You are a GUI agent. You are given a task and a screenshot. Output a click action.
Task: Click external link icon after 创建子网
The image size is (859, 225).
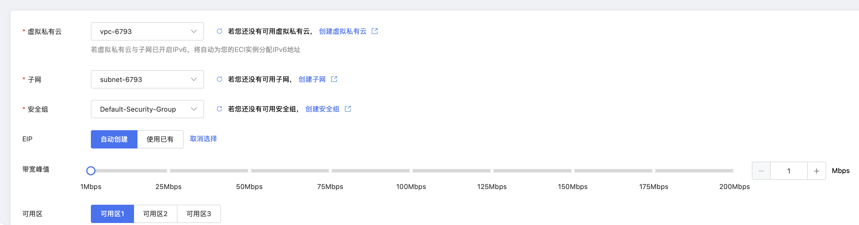(x=334, y=79)
